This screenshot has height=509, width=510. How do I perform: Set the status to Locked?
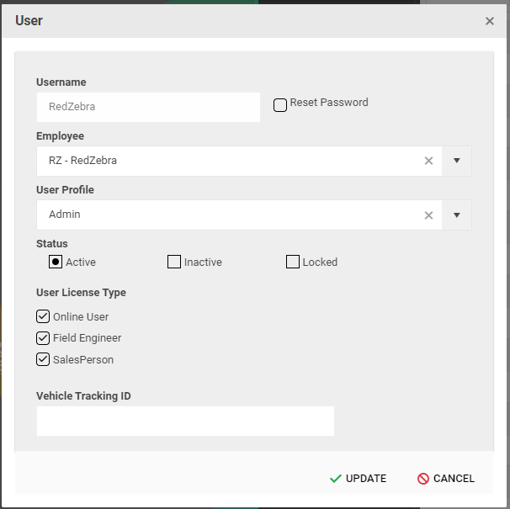pyautogui.click(x=293, y=262)
